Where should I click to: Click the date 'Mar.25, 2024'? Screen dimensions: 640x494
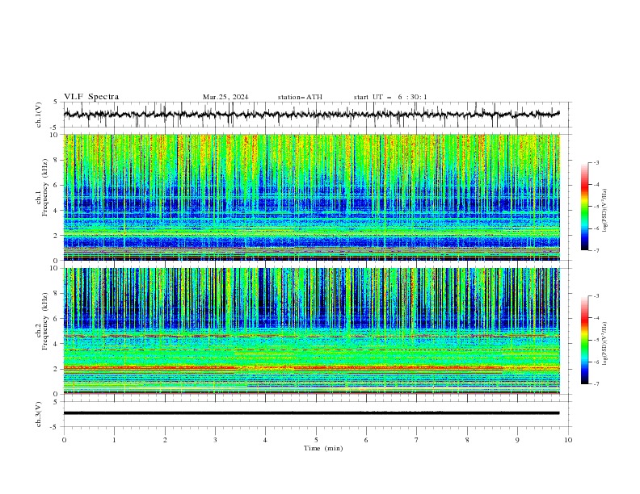pyautogui.click(x=225, y=97)
